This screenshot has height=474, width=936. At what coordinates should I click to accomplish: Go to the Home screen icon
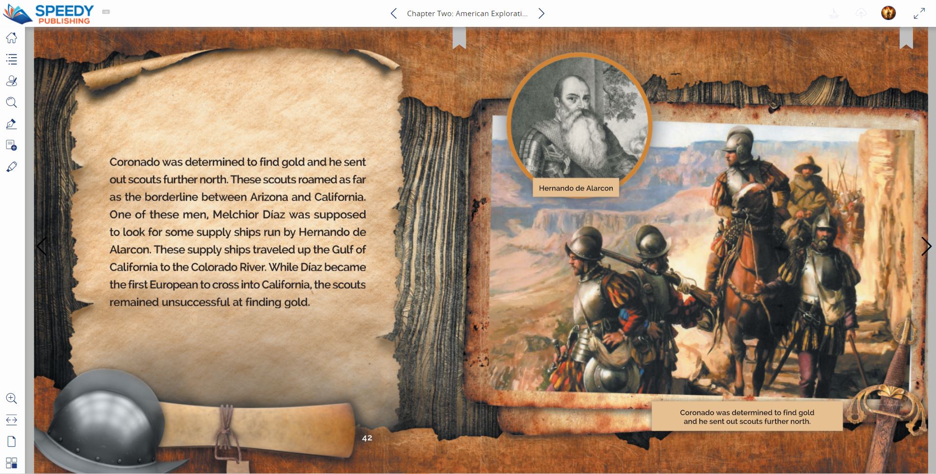click(12, 38)
